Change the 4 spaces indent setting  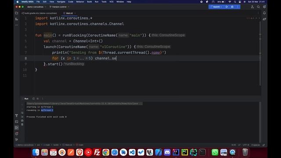click(256, 145)
